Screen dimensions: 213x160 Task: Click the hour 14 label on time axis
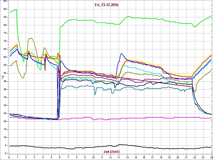pos(127,157)
